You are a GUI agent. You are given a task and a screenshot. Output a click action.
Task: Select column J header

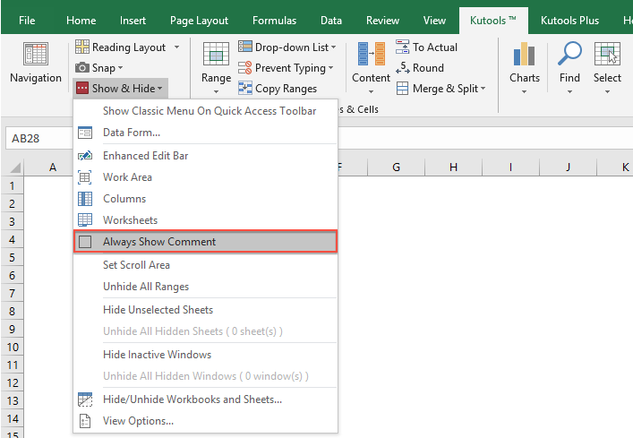(568, 167)
